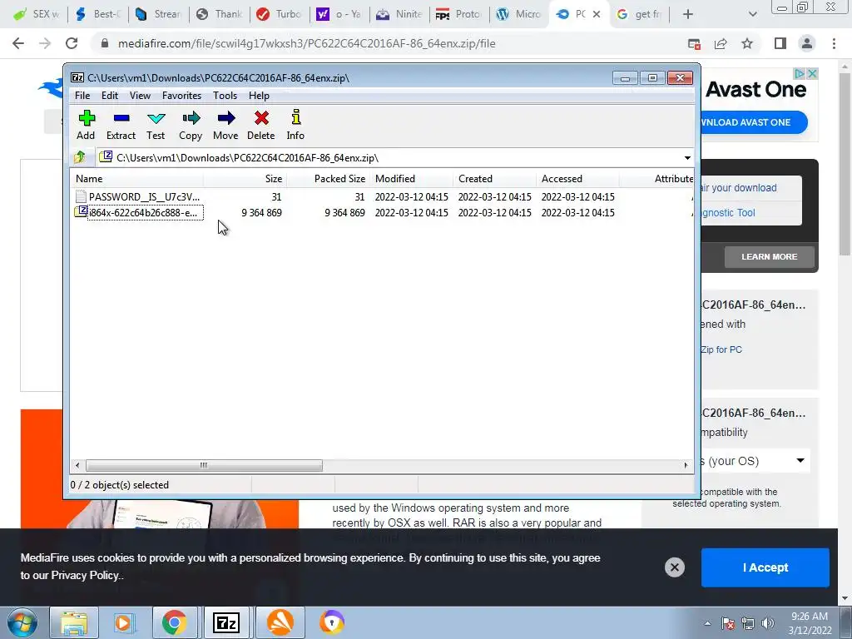Show hidden system tray icons
Image resolution: width=852 pixels, height=639 pixels.
(x=707, y=623)
